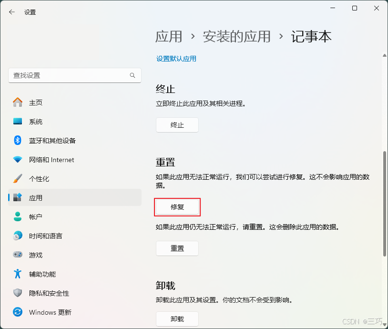Select the Bluetooth icon in sidebar
388x329 pixels.
[18, 141]
